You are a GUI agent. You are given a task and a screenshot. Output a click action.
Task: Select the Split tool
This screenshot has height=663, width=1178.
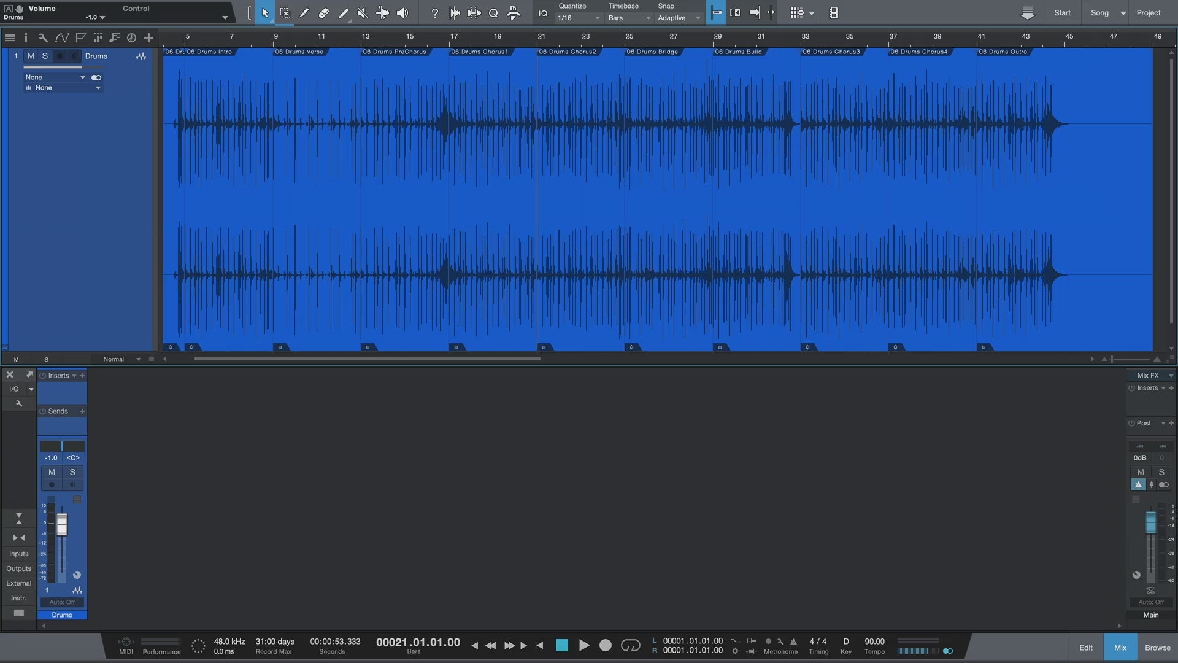[304, 13]
